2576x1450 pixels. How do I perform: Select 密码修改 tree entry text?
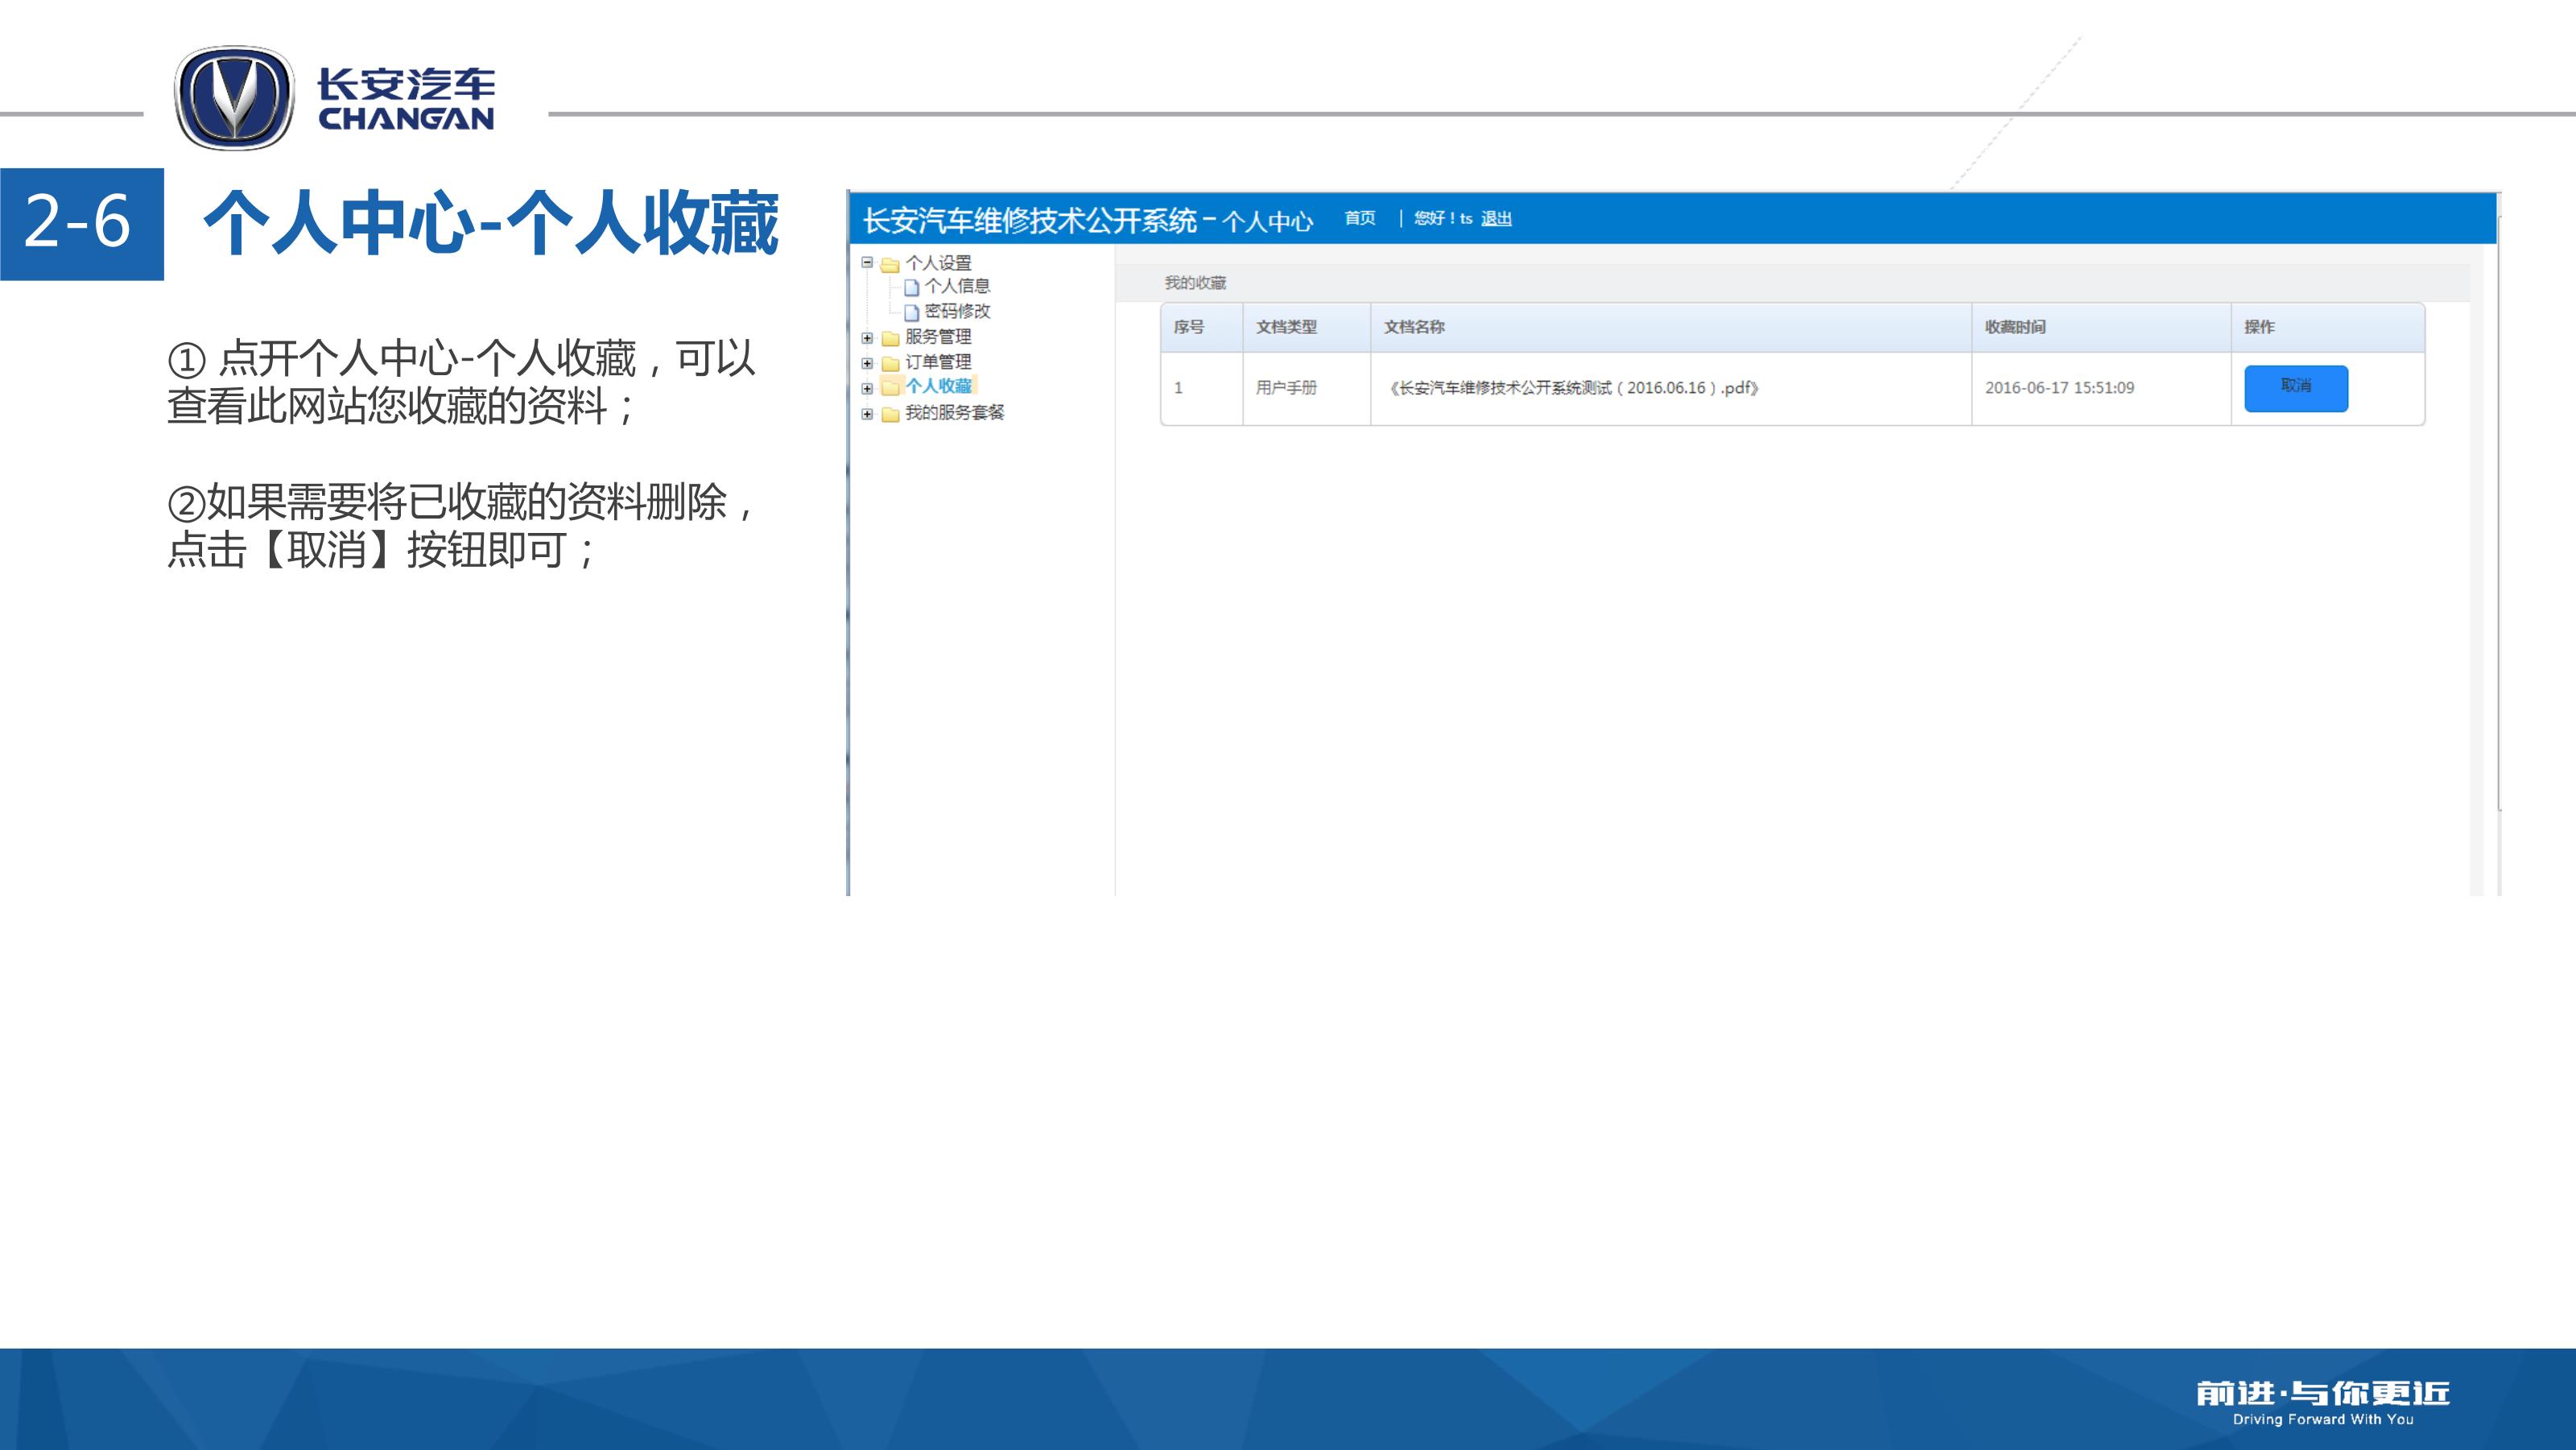click(x=957, y=311)
